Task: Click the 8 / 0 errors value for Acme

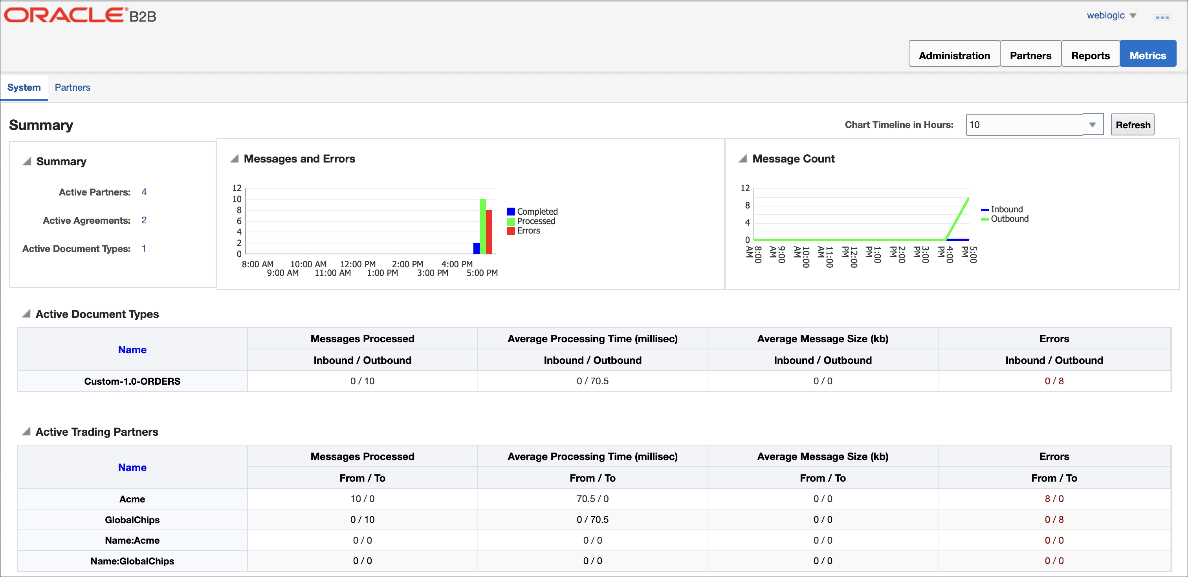Action: click(1054, 498)
